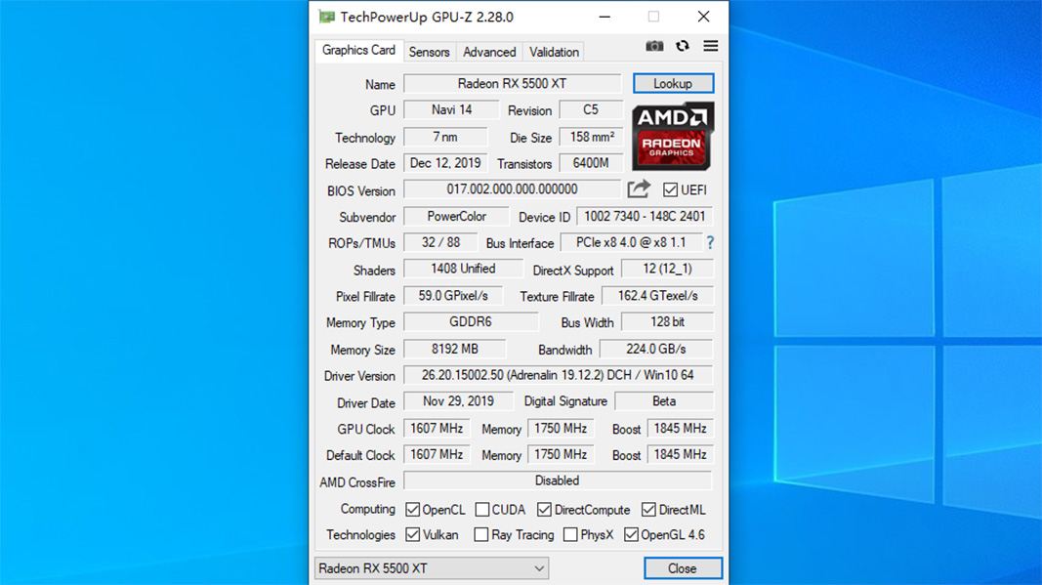Click the Close button at bottom
Image resolution: width=1042 pixels, height=585 pixels.
(x=683, y=568)
